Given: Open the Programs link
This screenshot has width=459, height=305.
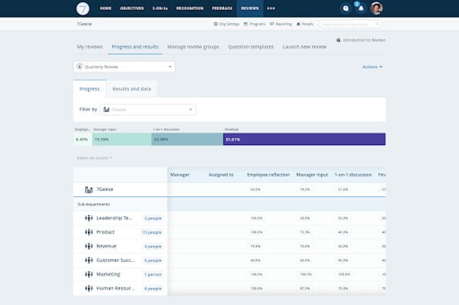Looking at the screenshot, I should click(x=255, y=24).
